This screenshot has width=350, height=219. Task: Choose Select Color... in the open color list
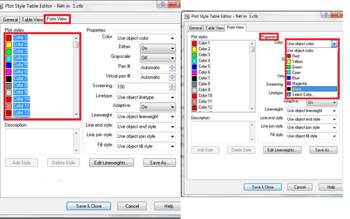pos(303,95)
